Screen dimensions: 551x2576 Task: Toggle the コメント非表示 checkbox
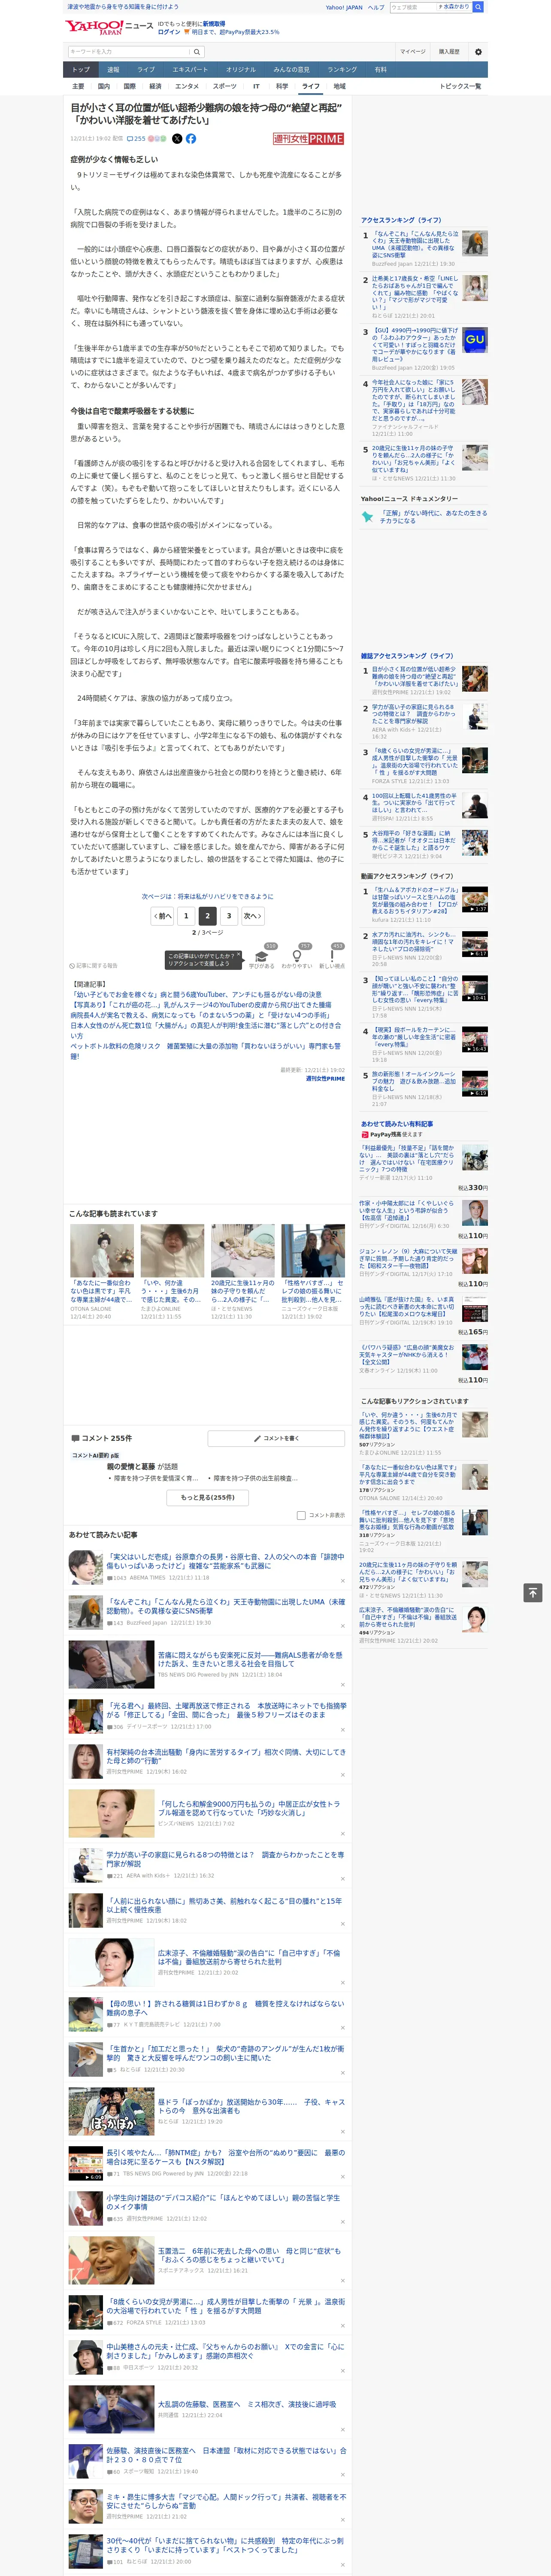pyautogui.click(x=301, y=1515)
